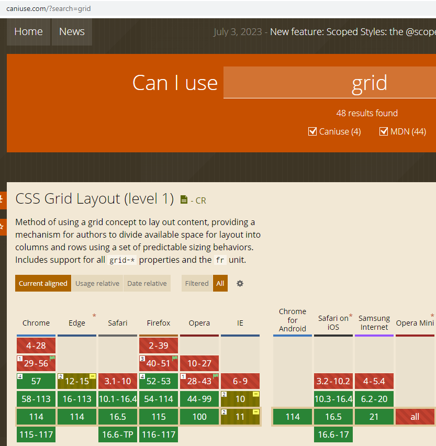Screen dimensions: 436x446
Task: Click the hash permalink icon on left edge
Action: (x=2, y=199)
